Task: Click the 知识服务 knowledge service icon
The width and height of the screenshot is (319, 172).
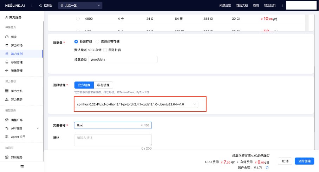Action: [x=7, y=157]
